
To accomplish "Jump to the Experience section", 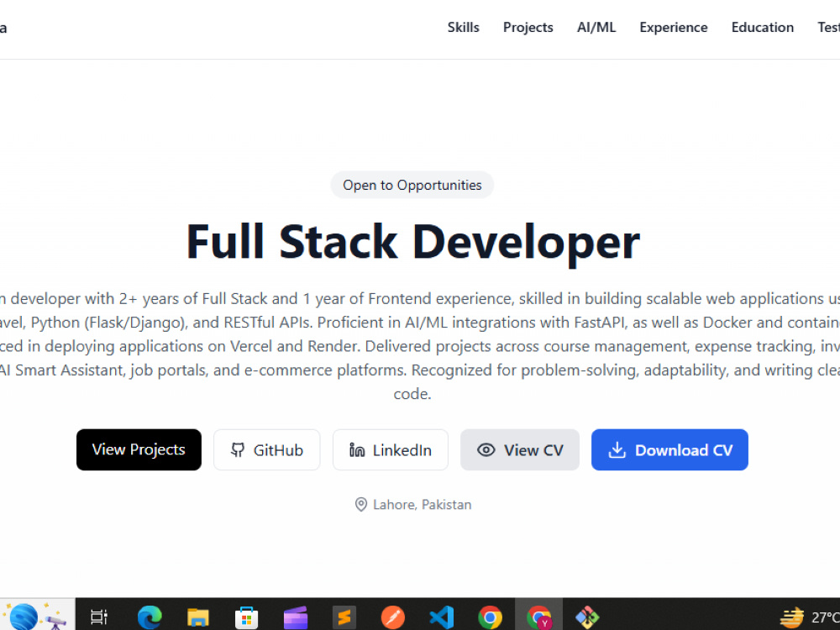I will pyautogui.click(x=674, y=28).
